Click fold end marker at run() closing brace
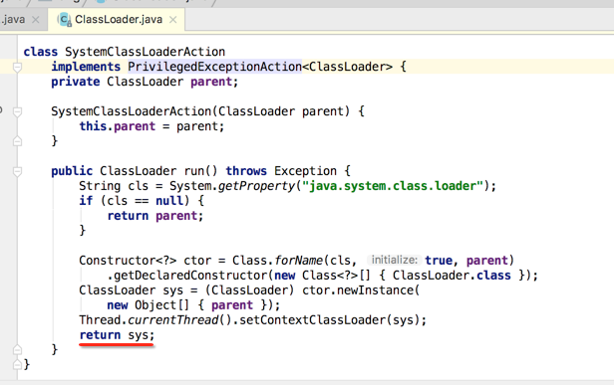 (17, 349)
